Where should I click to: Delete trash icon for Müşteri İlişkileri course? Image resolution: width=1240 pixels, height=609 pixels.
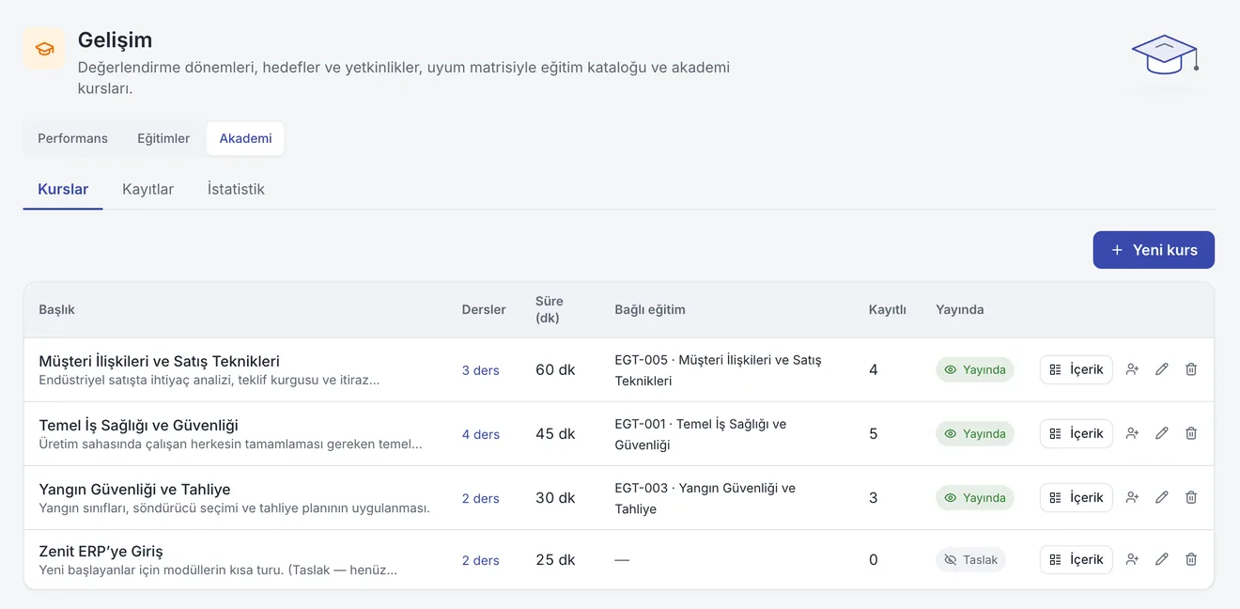coord(1191,369)
